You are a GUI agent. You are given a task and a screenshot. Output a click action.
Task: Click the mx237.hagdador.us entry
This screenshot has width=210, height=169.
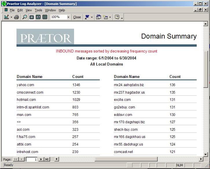click(x=129, y=92)
